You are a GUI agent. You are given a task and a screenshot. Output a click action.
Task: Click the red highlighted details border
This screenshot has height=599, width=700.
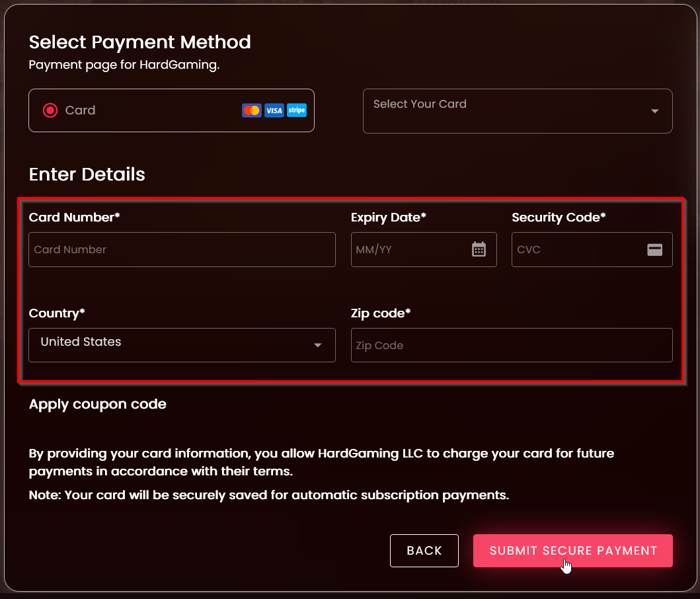[x=350, y=198]
